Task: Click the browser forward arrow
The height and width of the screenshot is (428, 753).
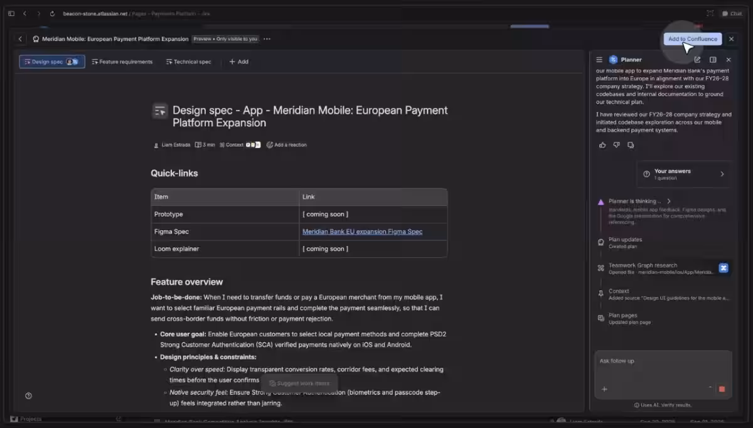Action: pyautogui.click(x=38, y=13)
